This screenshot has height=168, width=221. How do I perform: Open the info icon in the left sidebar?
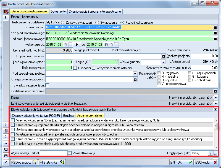[x=6, y=18]
